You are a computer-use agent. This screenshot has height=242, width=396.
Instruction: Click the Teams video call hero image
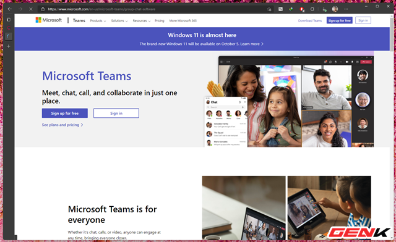[289, 101]
